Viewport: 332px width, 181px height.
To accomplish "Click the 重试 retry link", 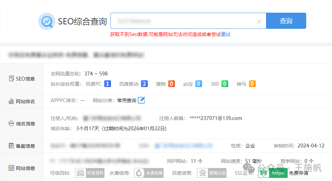I will (x=226, y=34).
